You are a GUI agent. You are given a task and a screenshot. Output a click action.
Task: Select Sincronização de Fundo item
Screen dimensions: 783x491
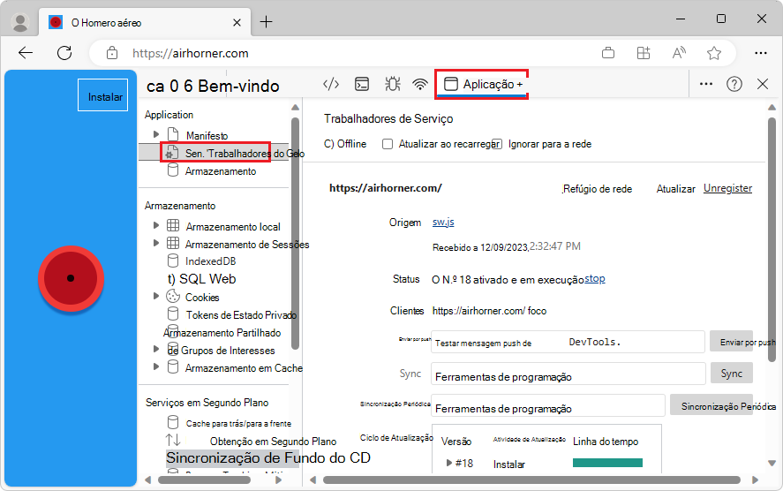click(268, 458)
